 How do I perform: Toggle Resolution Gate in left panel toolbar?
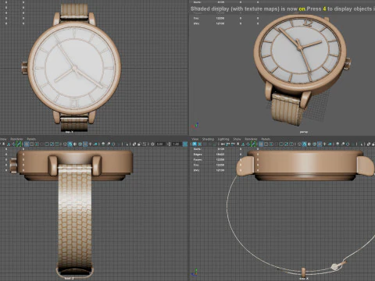(37, 144)
